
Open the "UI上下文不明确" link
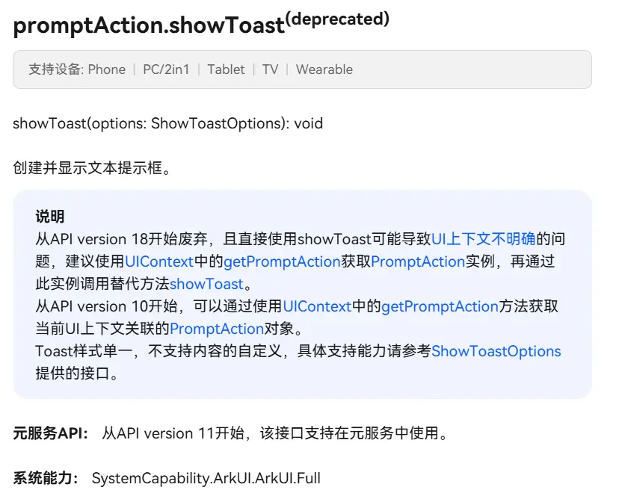click(484, 239)
